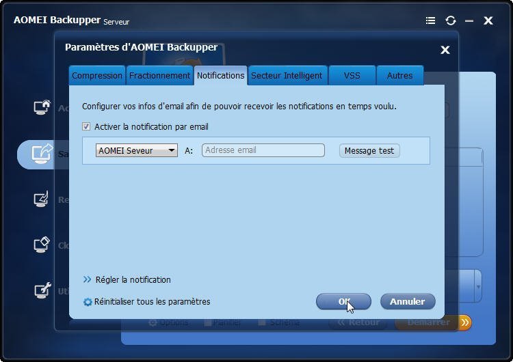Click Réinitialiser tous les paramètres
The height and width of the screenshot is (362, 513).
pos(152,302)
